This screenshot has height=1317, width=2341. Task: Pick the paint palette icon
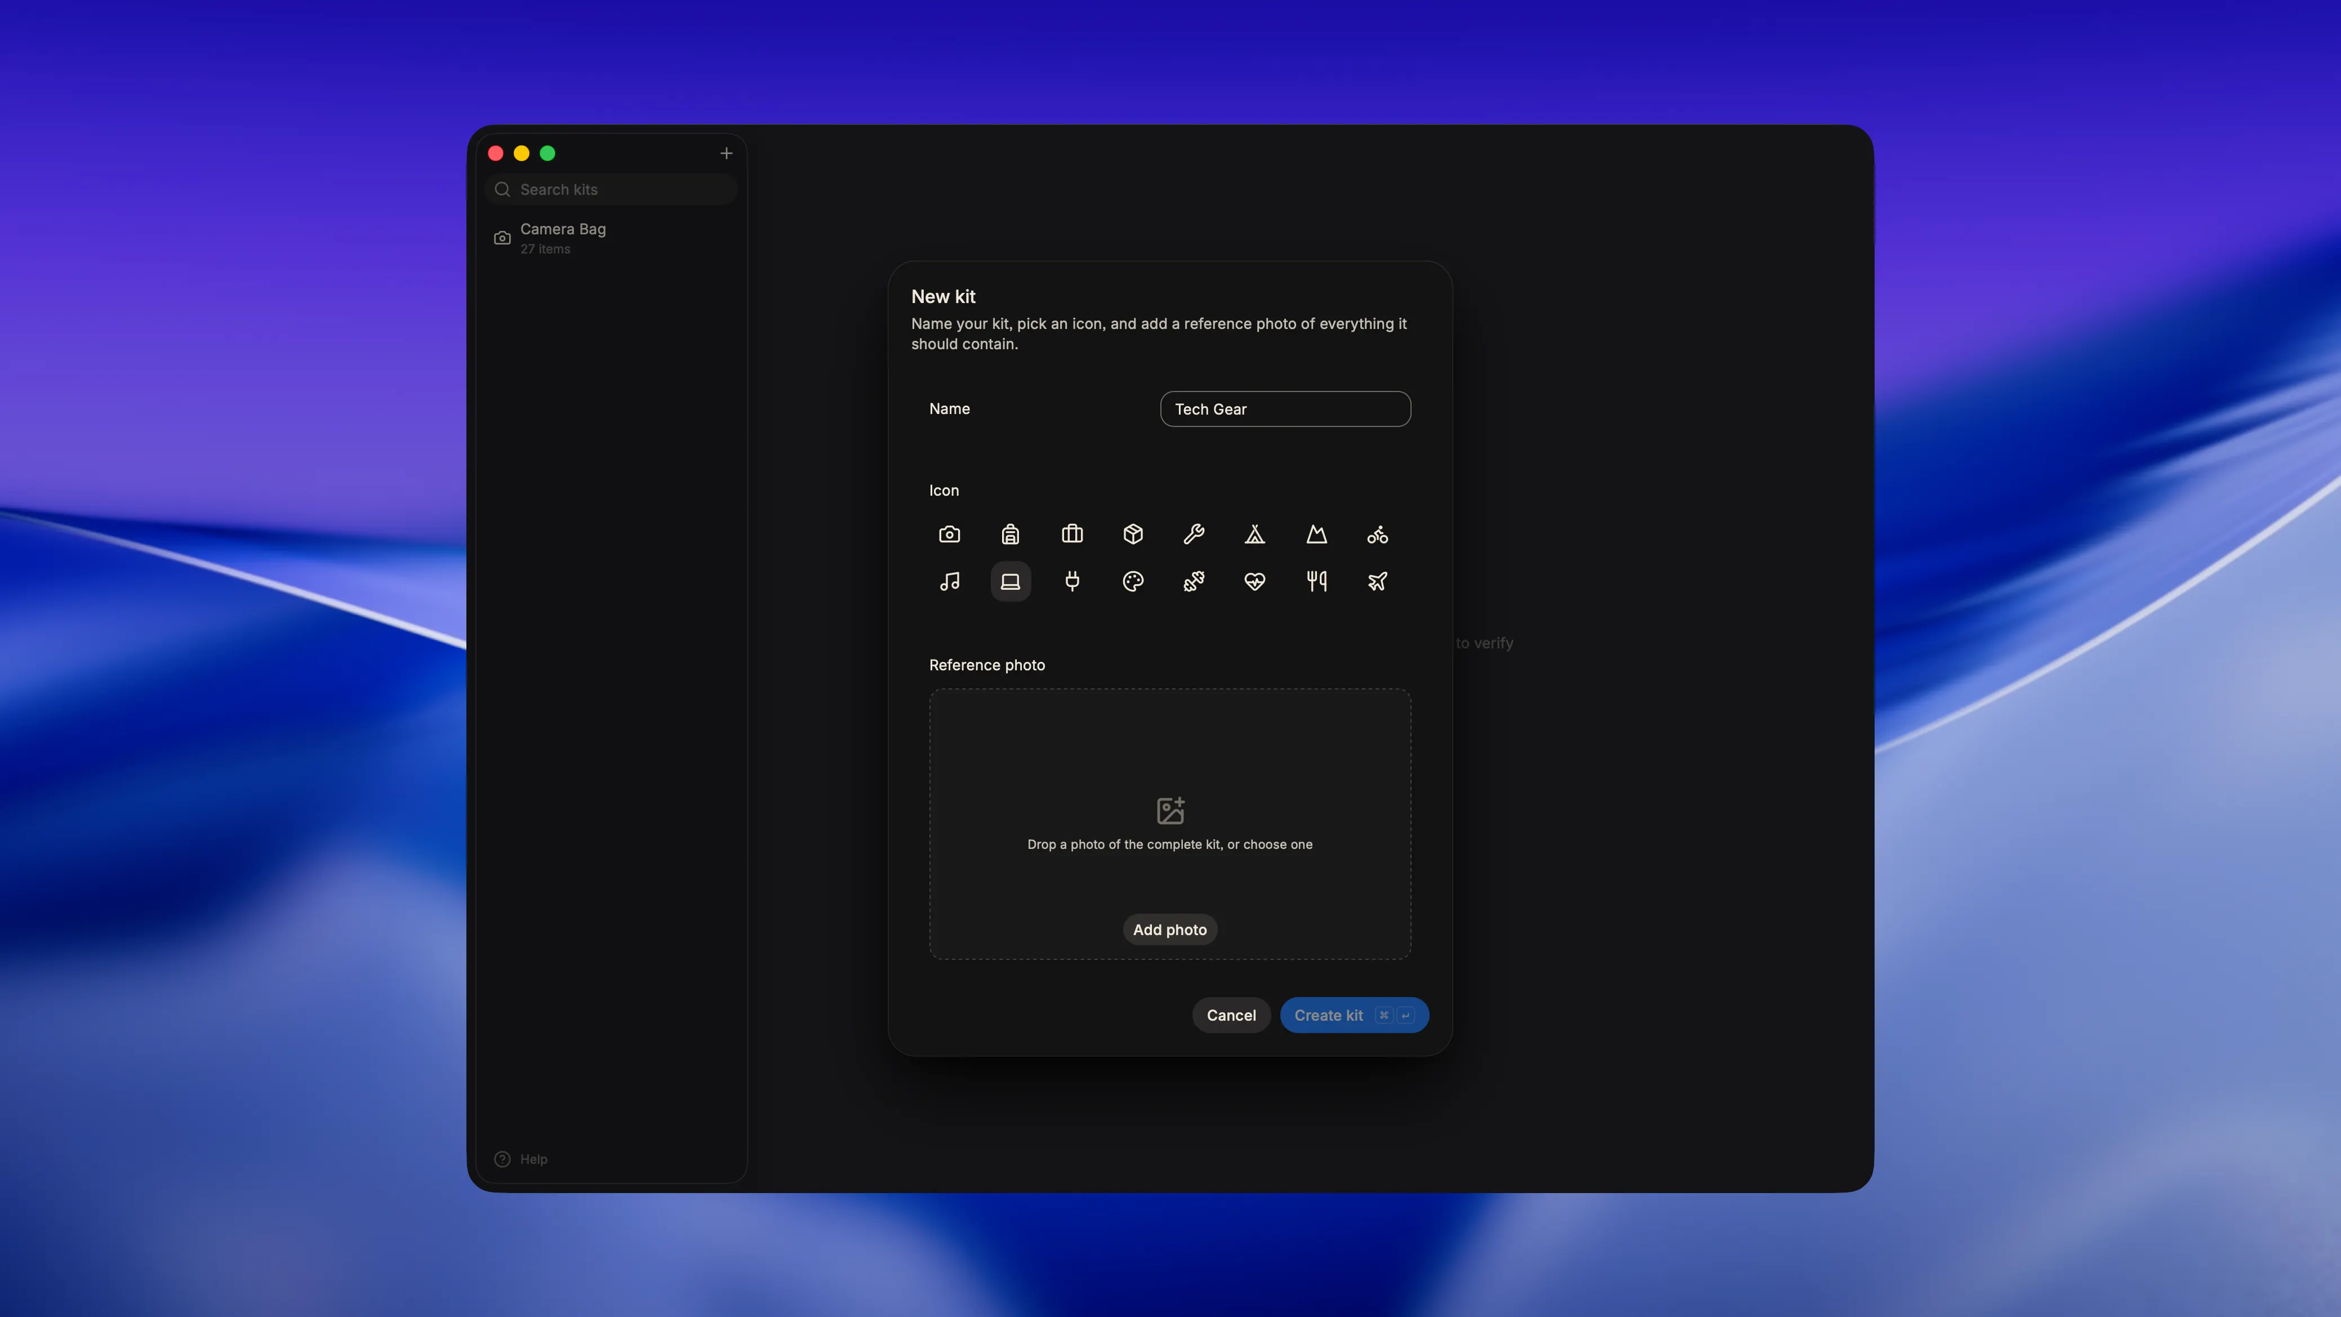tap(1132, 581)
